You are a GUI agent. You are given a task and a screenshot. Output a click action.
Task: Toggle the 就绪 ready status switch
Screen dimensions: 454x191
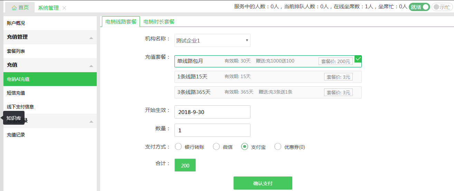[x=419, y=7]
